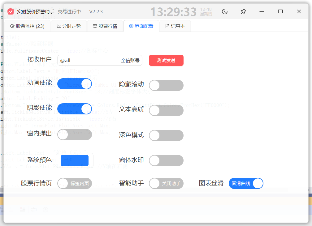
Task: Switch to the 分时走势 tab
Action: coord(69,26)
